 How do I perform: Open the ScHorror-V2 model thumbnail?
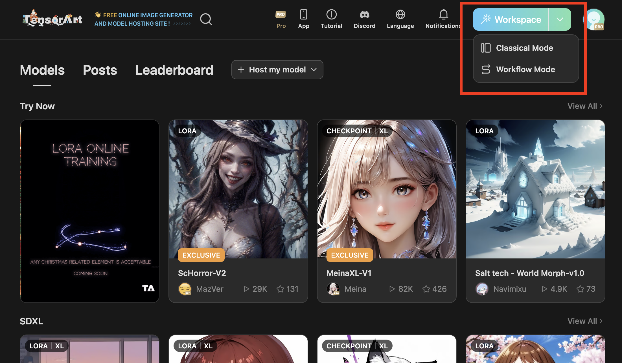point(238,189)
